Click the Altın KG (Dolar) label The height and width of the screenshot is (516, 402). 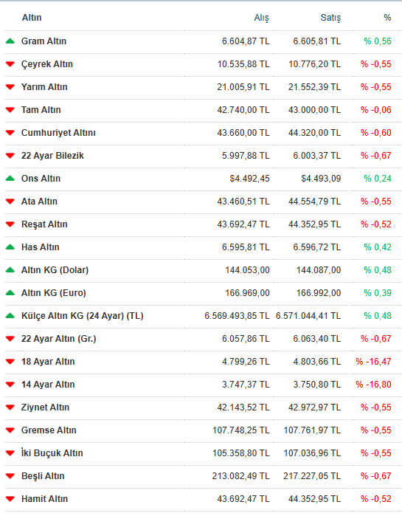coord(55,270)
